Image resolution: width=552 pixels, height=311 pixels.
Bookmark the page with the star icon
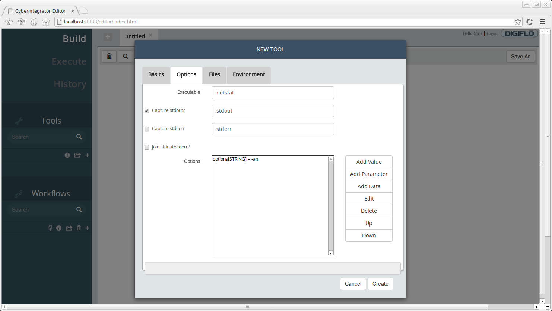[x=518, y=22]
